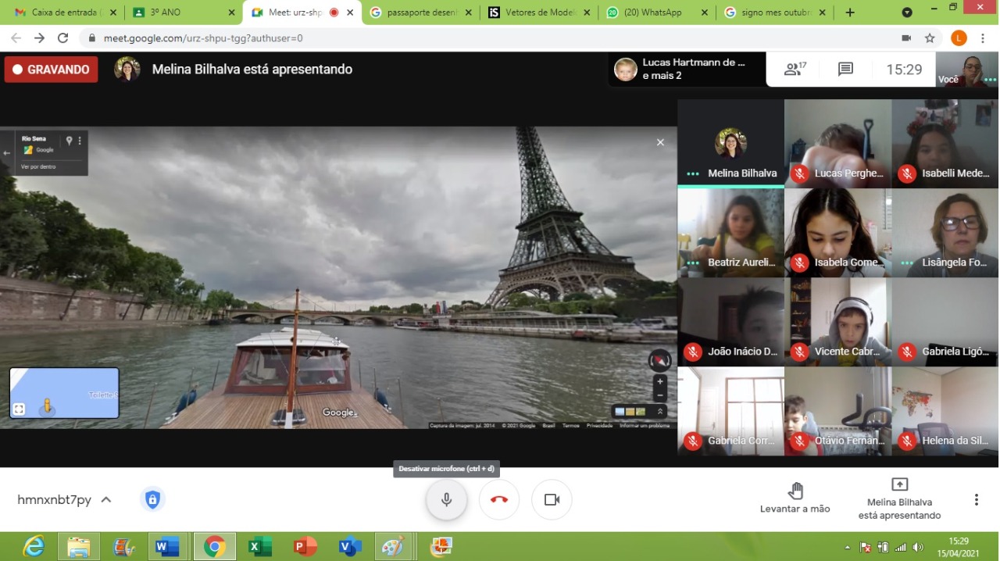Bookmark this page with star icon
This screenshot has width=1000, height=561.
click(x=930, y=38)
